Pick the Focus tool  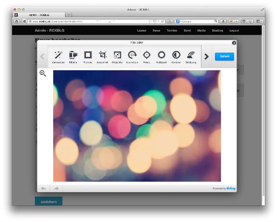(147, 57)
